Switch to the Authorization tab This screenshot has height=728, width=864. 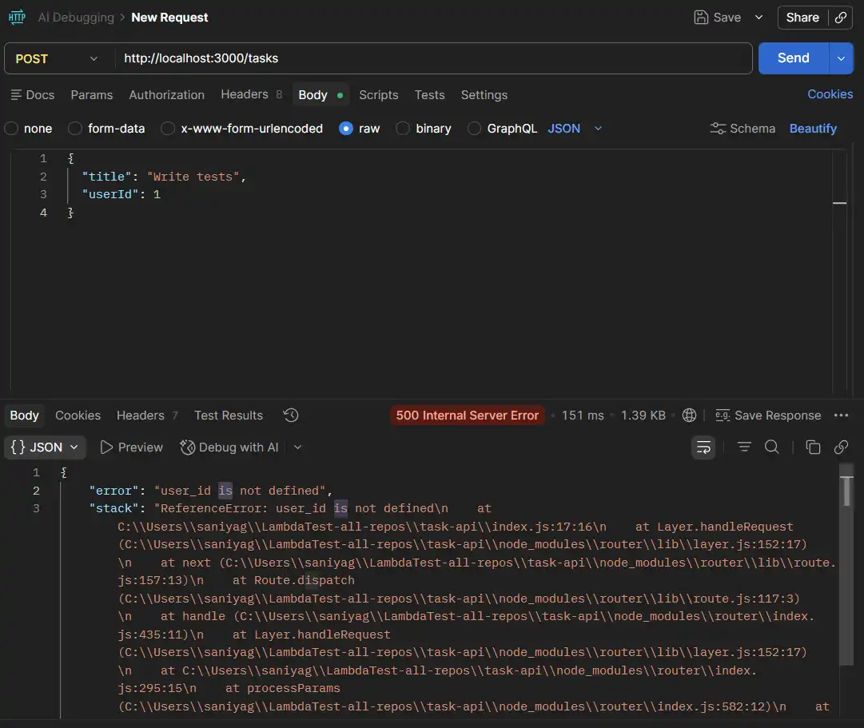166,95
